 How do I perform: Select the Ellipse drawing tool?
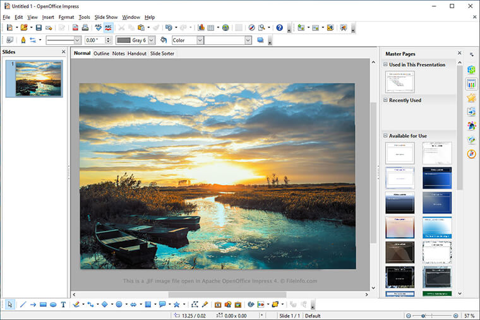53,304
